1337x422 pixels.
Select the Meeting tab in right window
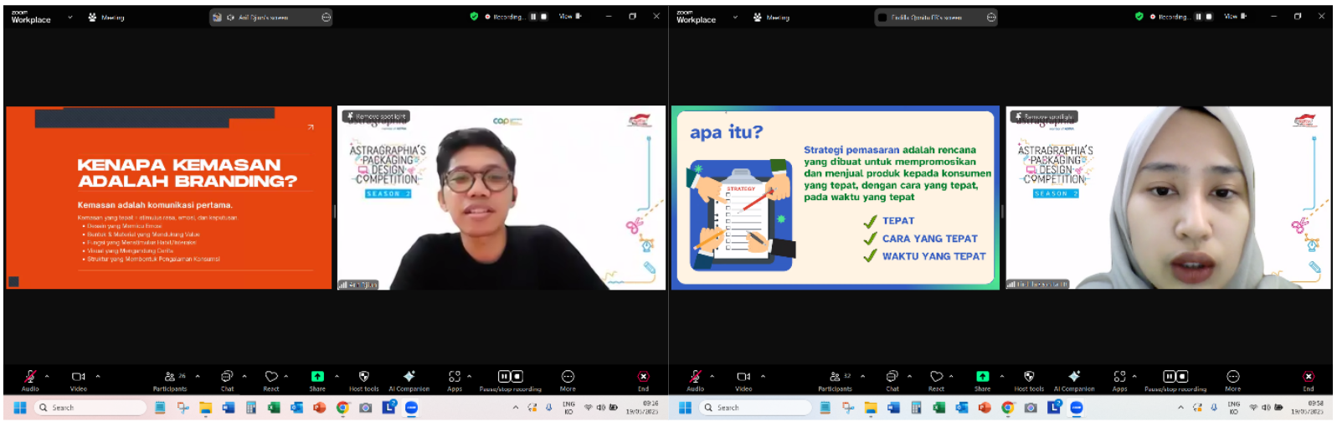click(x=772, y=17)
